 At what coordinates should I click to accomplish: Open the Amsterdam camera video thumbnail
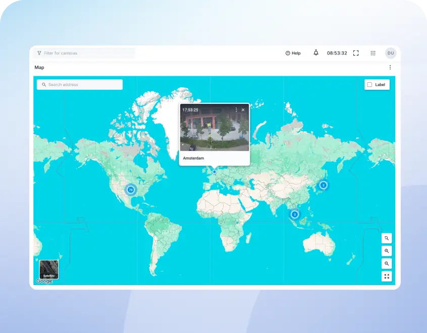215,128
